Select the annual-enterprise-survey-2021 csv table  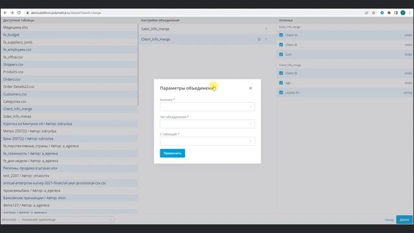click(69, 183)
